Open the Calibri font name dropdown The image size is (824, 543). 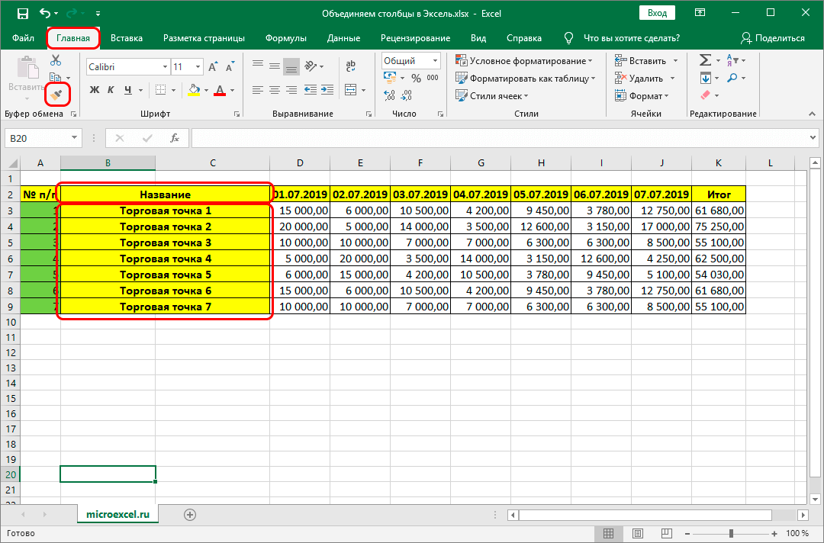(165, 66)
